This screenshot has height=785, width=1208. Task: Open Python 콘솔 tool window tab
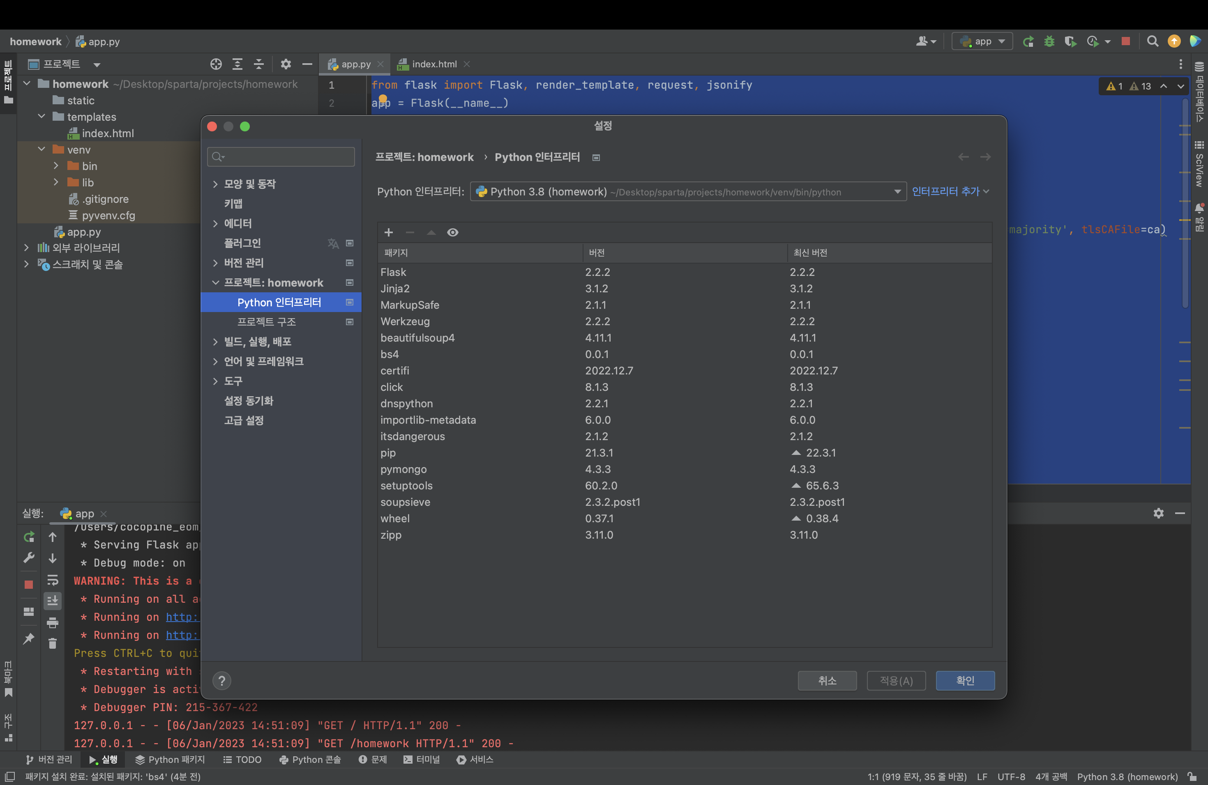310,759
